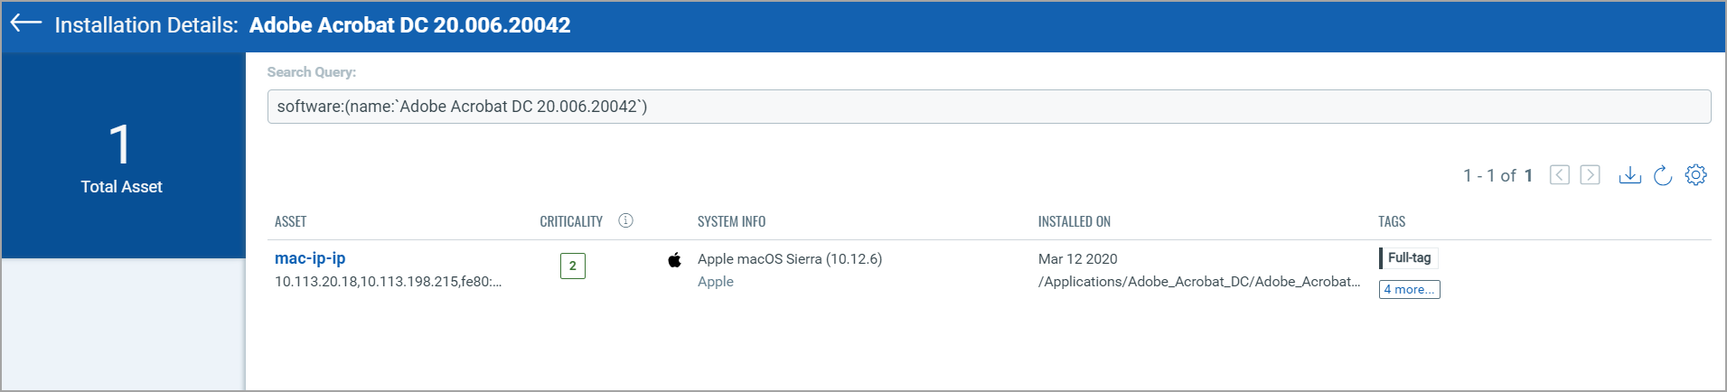The height and width of the screenshot is (392, 1727).
Task: Click the criticality info icon
Action: [x=625, y=220]
